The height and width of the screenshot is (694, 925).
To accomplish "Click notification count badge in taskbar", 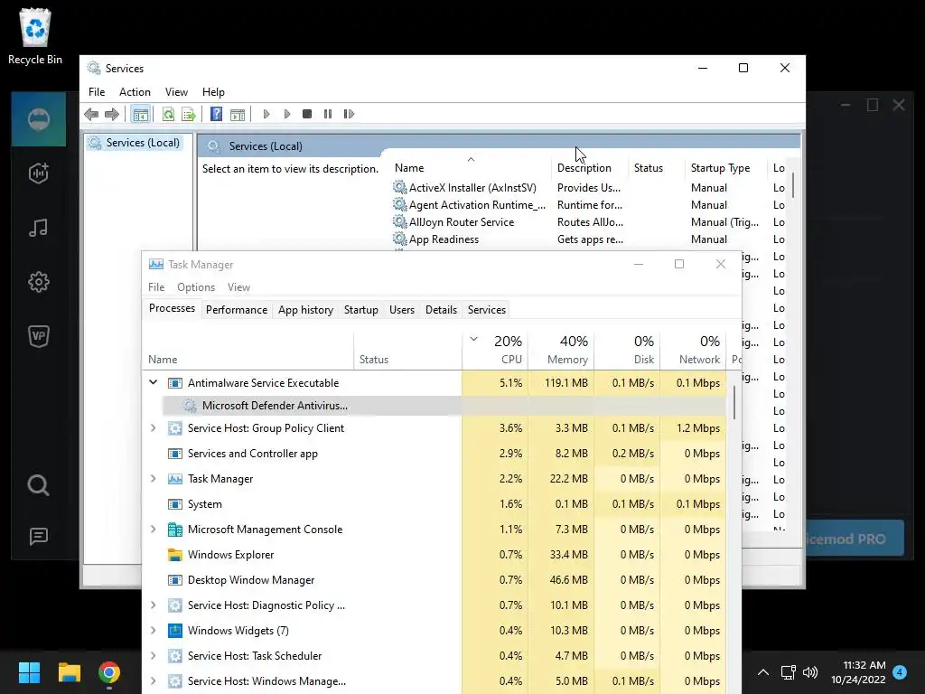I will (900, 671).
